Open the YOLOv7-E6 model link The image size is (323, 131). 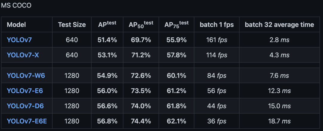coord(25,91)
